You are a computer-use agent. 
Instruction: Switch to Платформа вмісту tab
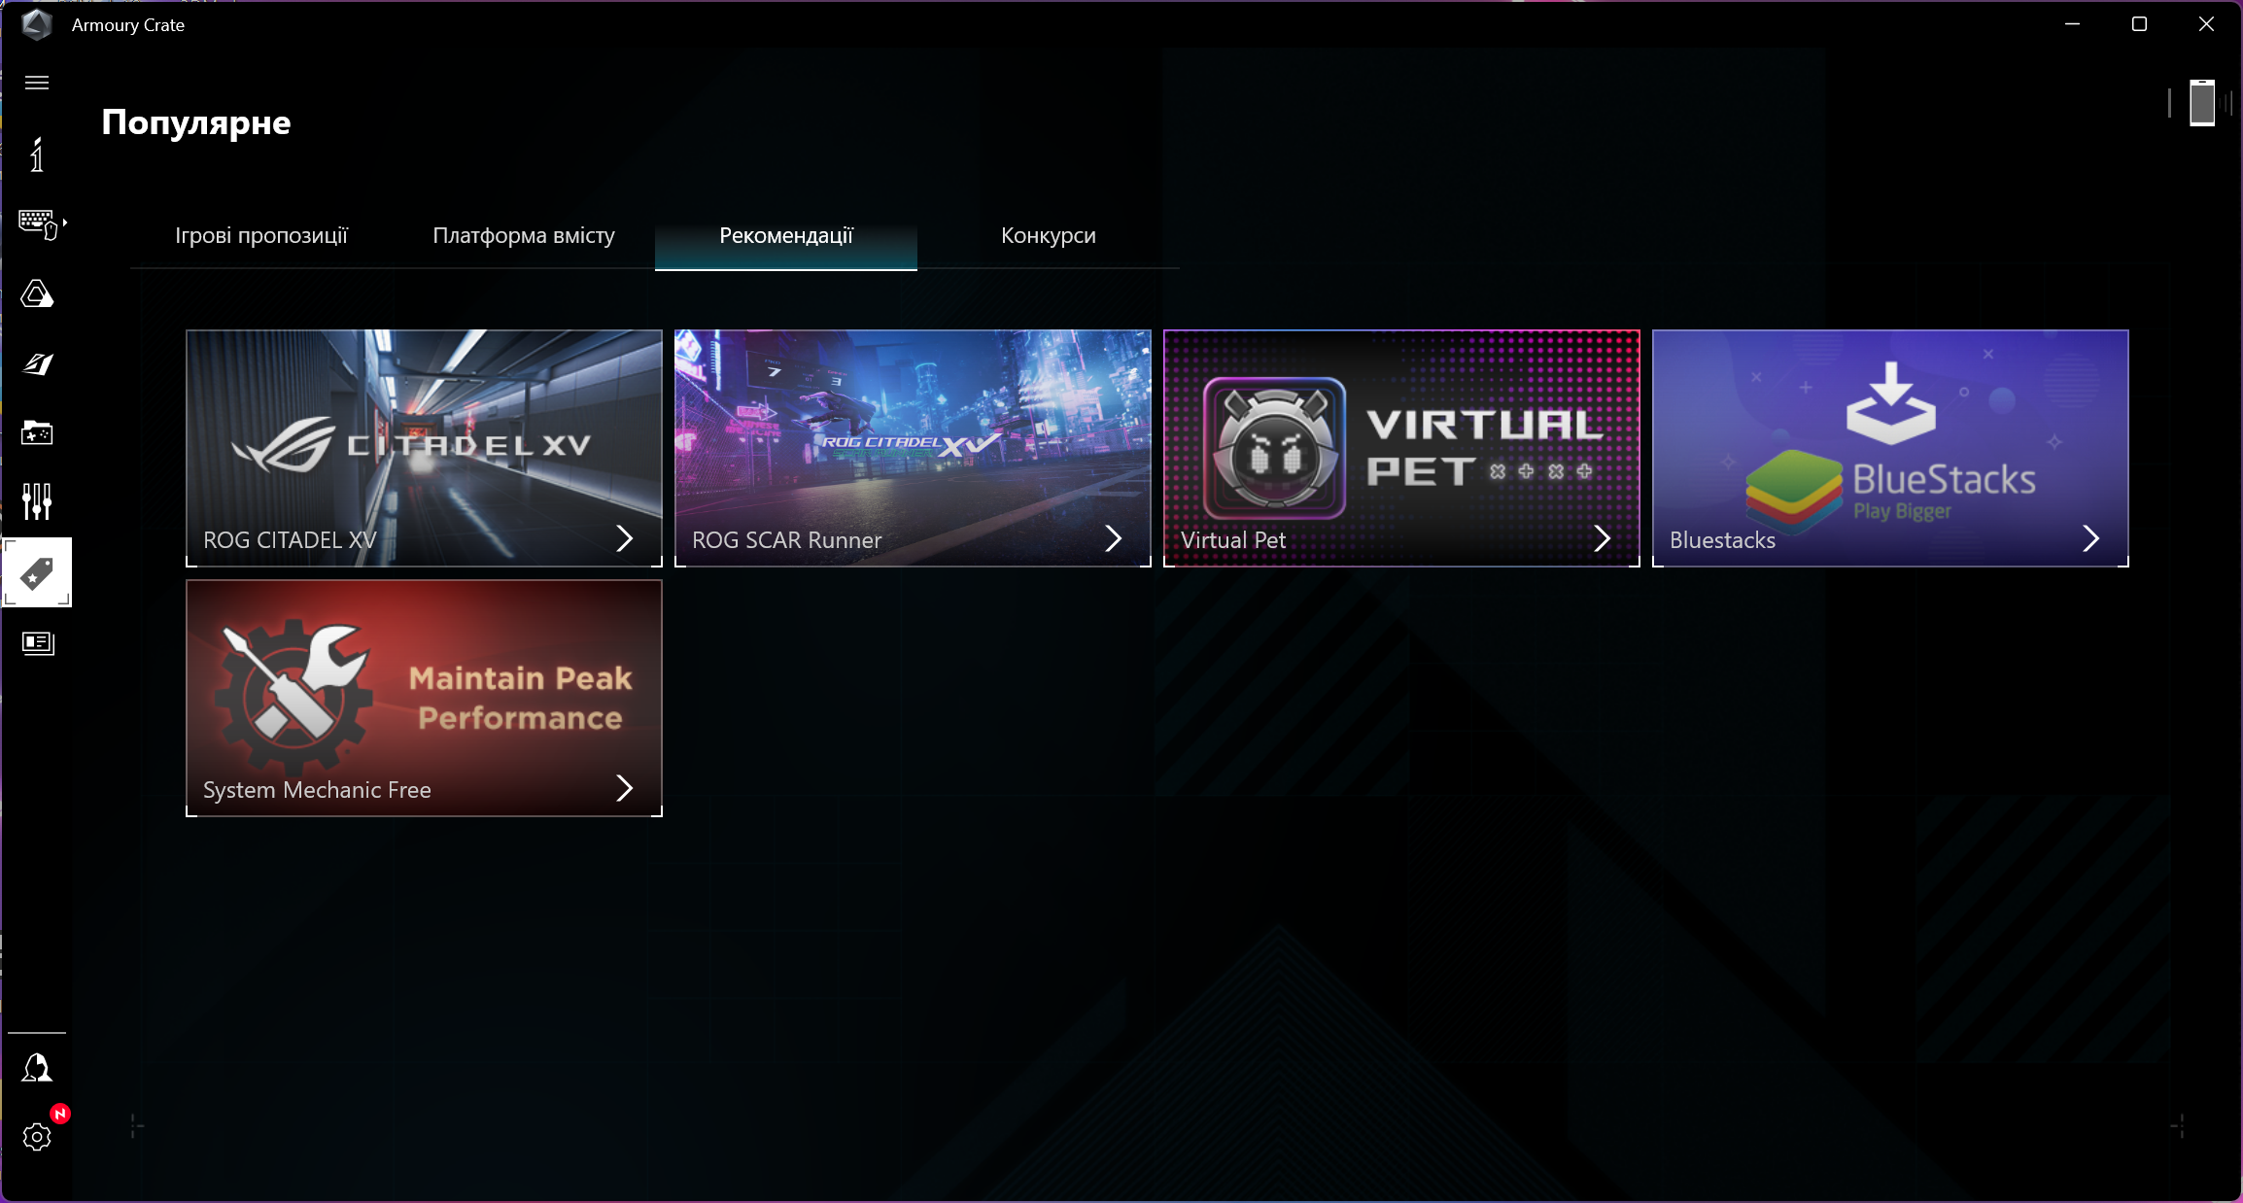tap(524, 236)
